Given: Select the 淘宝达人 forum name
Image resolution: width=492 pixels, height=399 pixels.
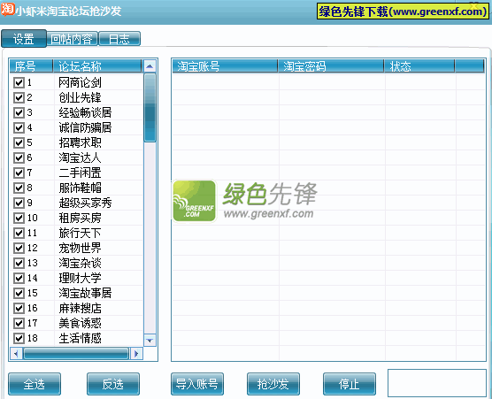Looking at the screenshot, I should click(x=80, y=158).
